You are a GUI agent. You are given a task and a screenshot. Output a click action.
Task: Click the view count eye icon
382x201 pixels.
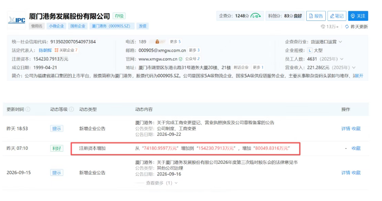(323, 27)
